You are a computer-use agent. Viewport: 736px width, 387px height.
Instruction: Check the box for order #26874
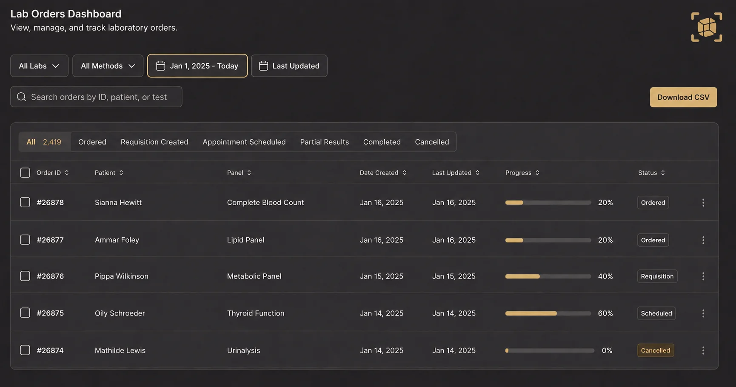click(x=25, y=350)
